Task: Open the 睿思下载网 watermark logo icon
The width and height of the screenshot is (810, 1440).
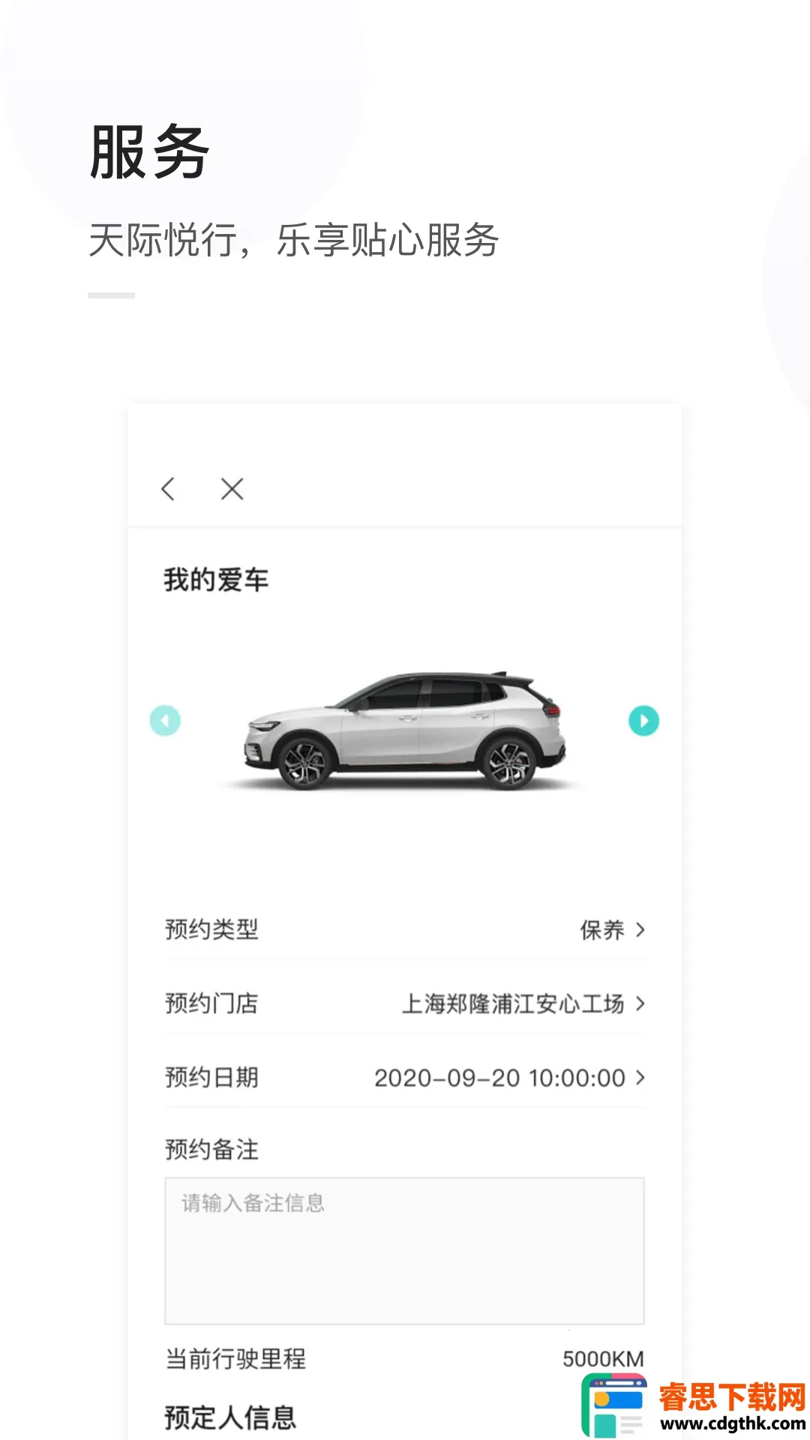Action: [614, 1405]
